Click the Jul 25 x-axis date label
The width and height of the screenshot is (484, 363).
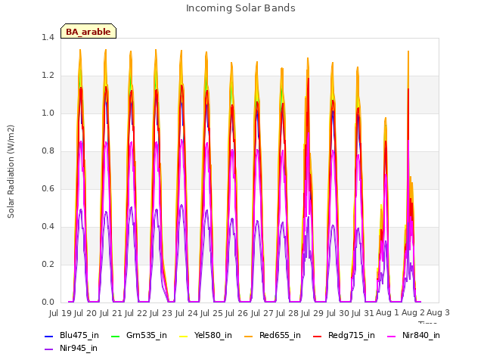point(212,313)
